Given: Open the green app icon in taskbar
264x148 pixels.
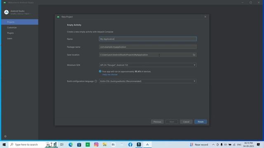Looking at the screenshot, I should tap(88, 144).
